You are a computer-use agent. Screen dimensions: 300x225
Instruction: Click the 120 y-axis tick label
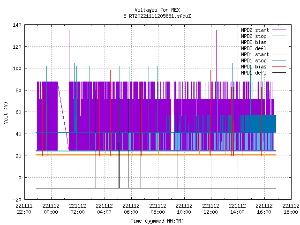coord(17,47)
